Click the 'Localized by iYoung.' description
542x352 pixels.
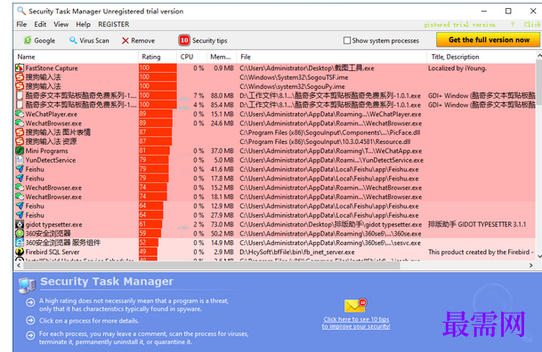457,68
